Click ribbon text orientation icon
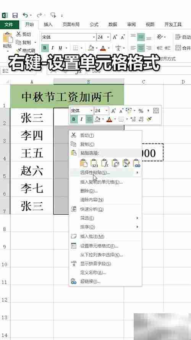The height and width of the screenshot is (340, 191). [160, 37]
